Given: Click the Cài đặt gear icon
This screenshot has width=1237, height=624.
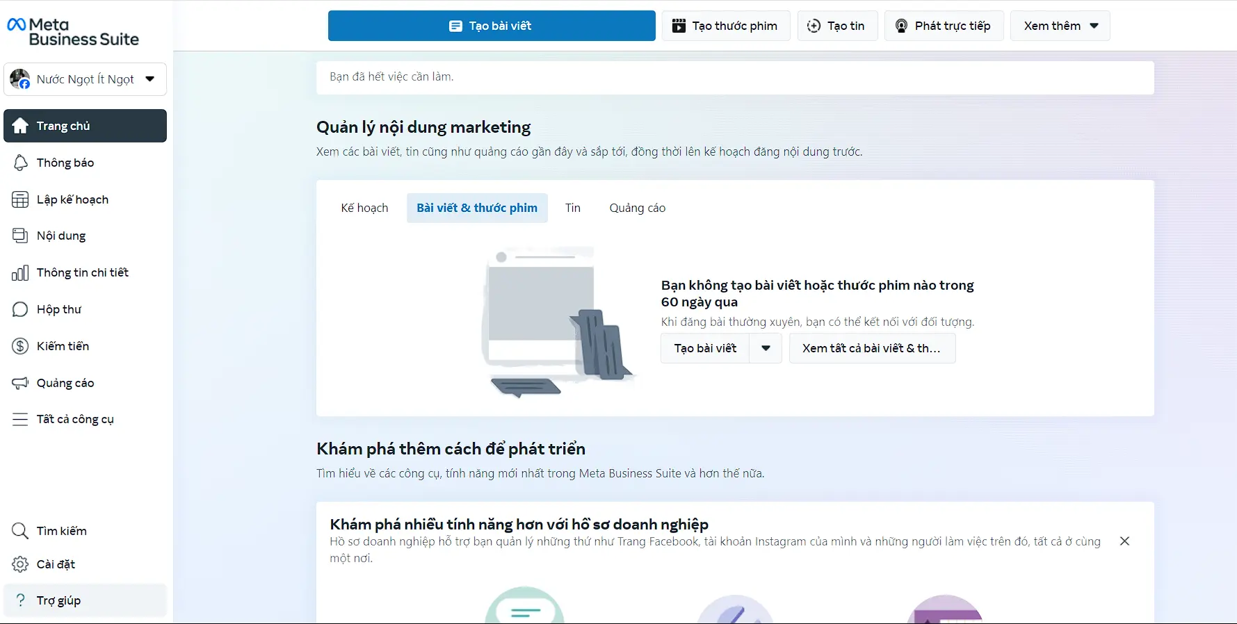Looking at the screenshot, I should (20, 564).
